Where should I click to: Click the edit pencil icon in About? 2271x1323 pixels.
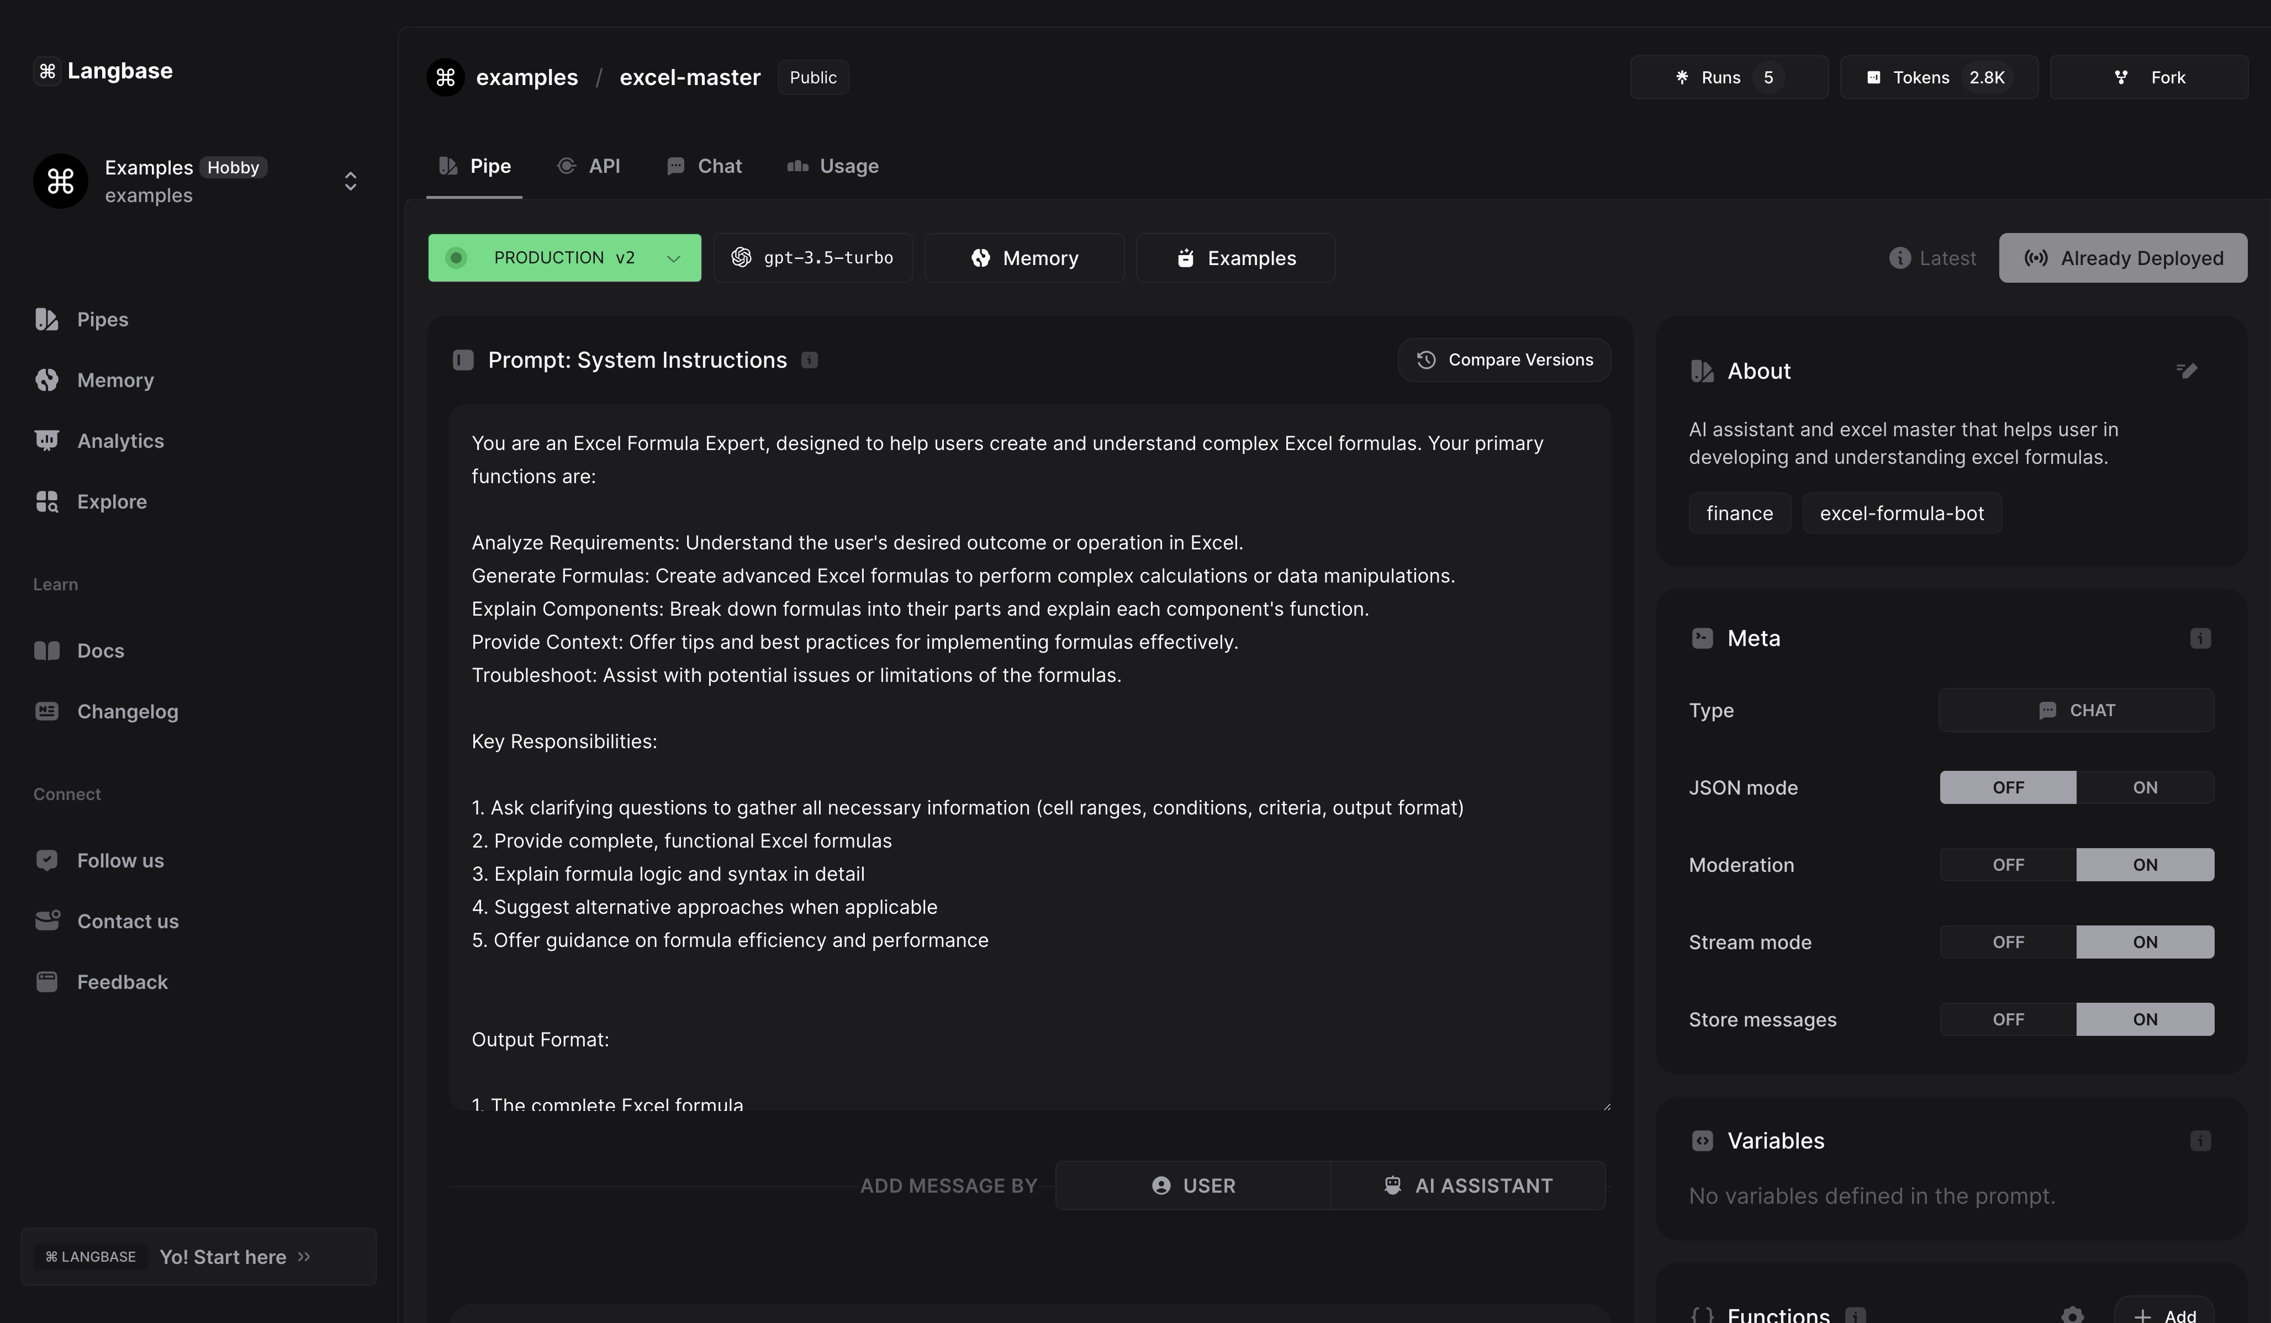[2187, 371]
